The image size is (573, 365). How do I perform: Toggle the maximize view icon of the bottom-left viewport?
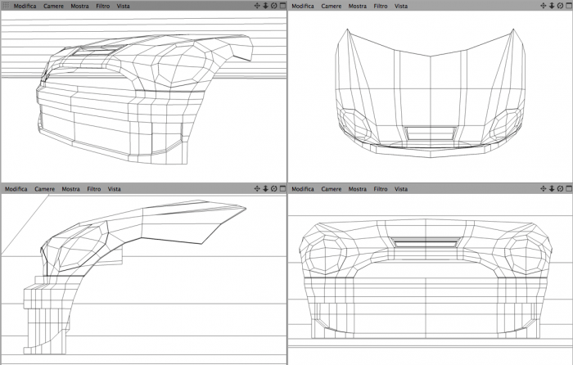coord(282,188)
